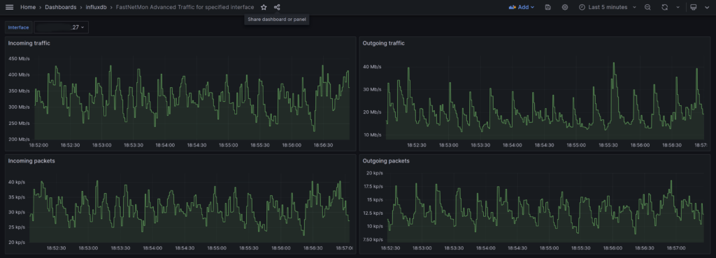Click the monitor view mode icon

[693, 7]
